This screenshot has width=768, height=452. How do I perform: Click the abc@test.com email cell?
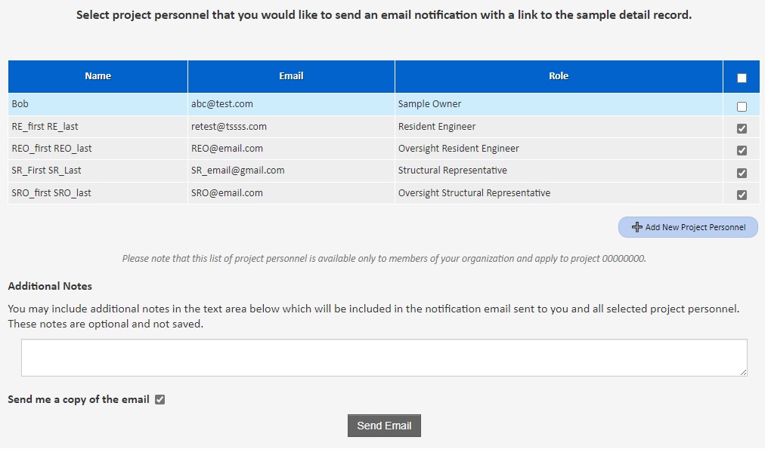222,104
